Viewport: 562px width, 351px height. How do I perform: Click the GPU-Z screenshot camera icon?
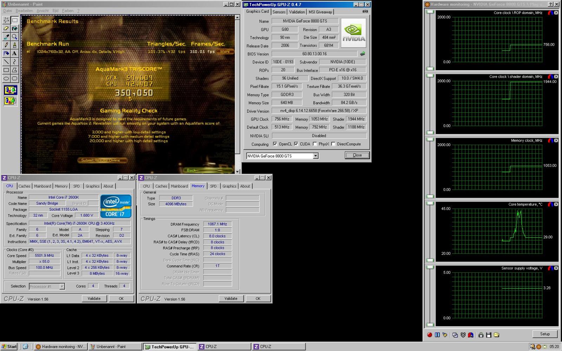(365, 12)
